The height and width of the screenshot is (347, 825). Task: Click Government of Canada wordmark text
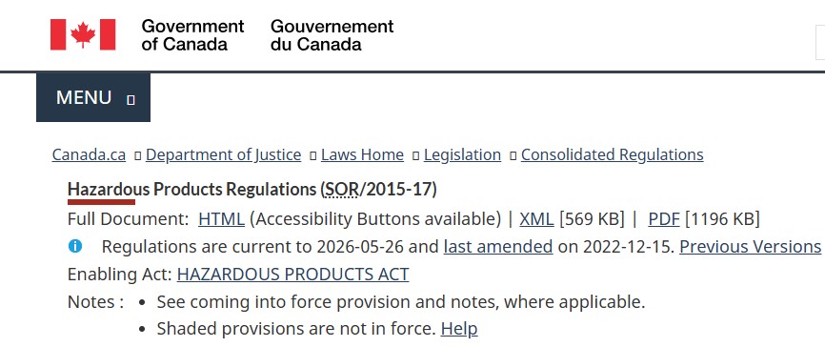point(192,34)
